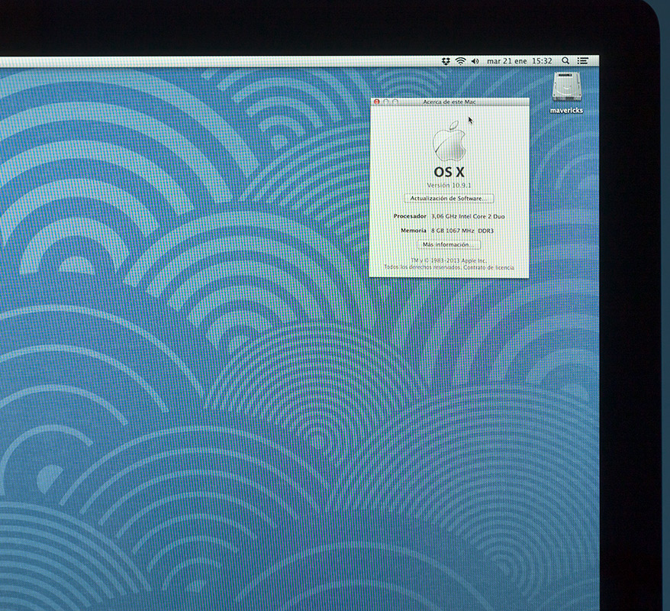Click the TM y © 1983-2013 Apple Inc. text

[449, 260]
